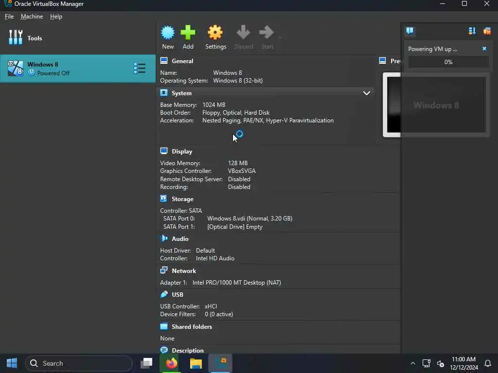The width and height of the screenshot is (498, 373).
Task: Click the Windows 8.vdi storage entry
Action: click(249, 219)
